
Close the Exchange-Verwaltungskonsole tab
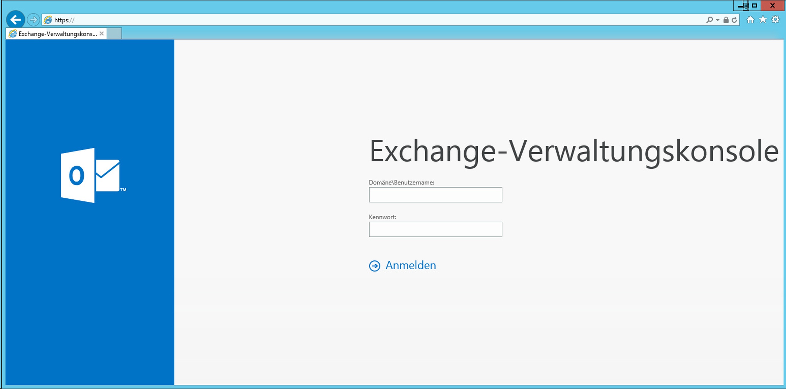click(102, 33)
